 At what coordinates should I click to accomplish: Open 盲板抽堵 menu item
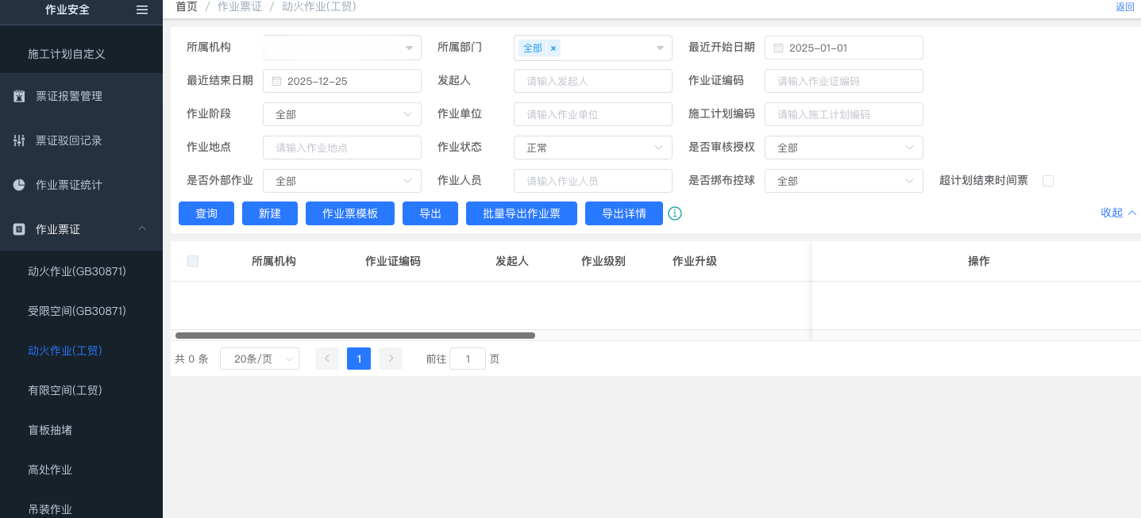[x=50, y=430]
